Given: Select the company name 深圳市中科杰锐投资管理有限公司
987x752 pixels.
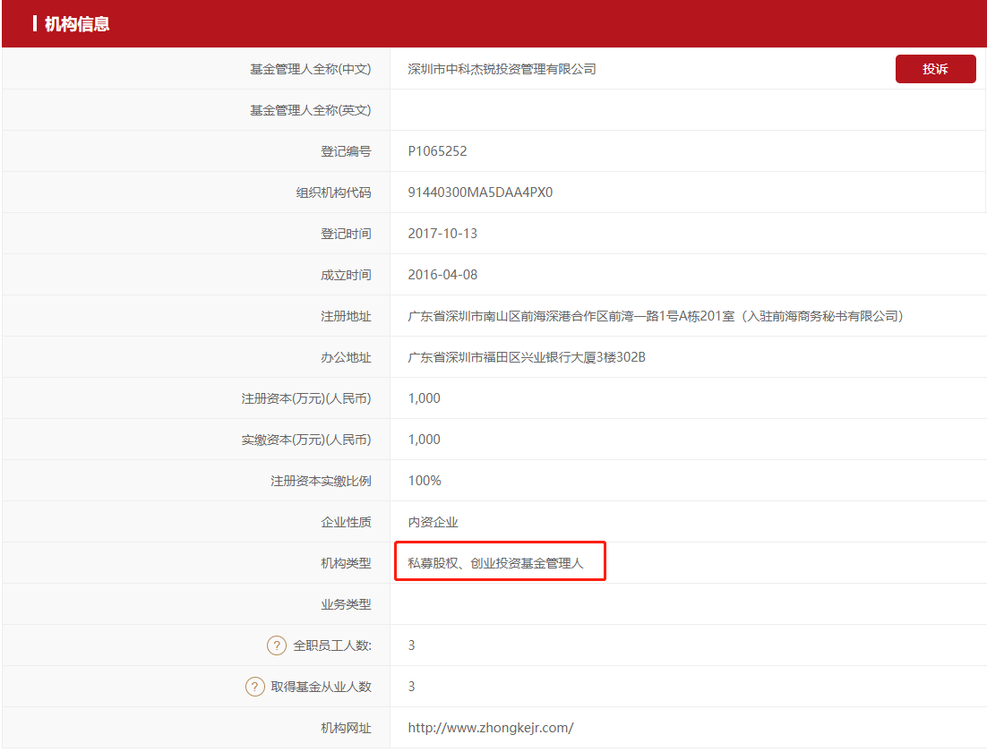Looking at the screenshot, I should pyautogui.click(x=502, y=69).
